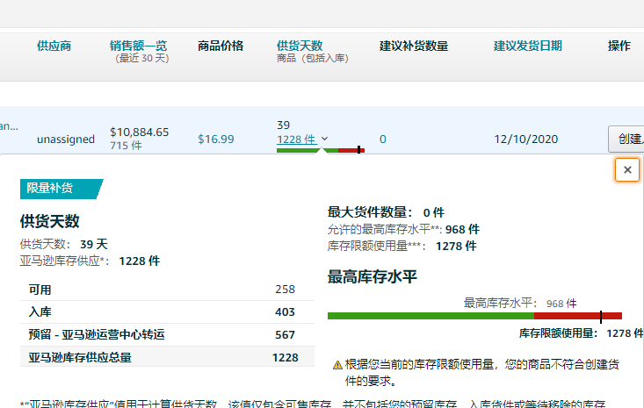Click 建议补货数量 value 0
This screenshot has width=644, height=408.
[x=383, y=140]
